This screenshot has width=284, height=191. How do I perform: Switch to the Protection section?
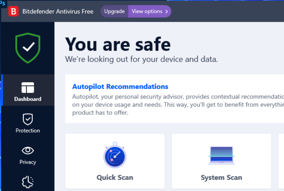[x=28, y=124]
